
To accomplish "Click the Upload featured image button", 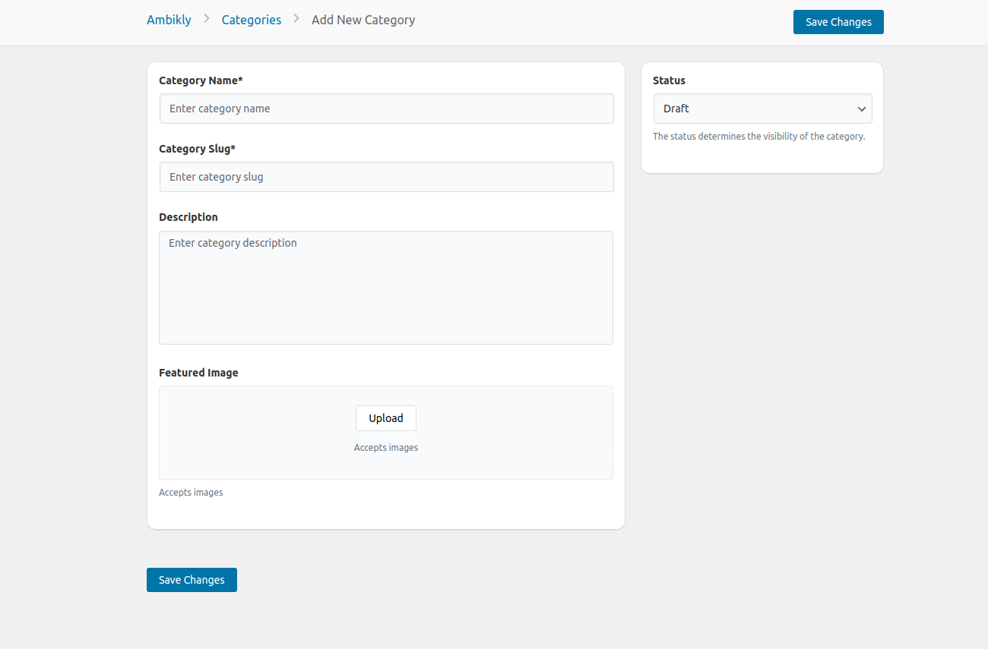I will pyautogui.click(x=386, y=418).
